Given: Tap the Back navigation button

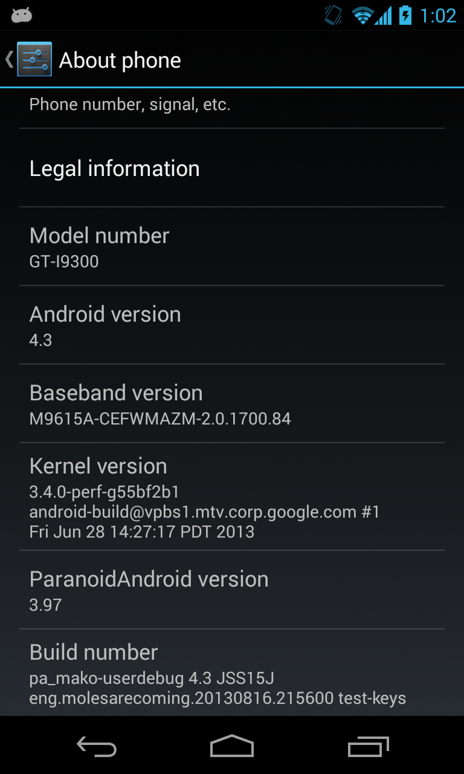Looking at the screenshot, I should [97, 746].
